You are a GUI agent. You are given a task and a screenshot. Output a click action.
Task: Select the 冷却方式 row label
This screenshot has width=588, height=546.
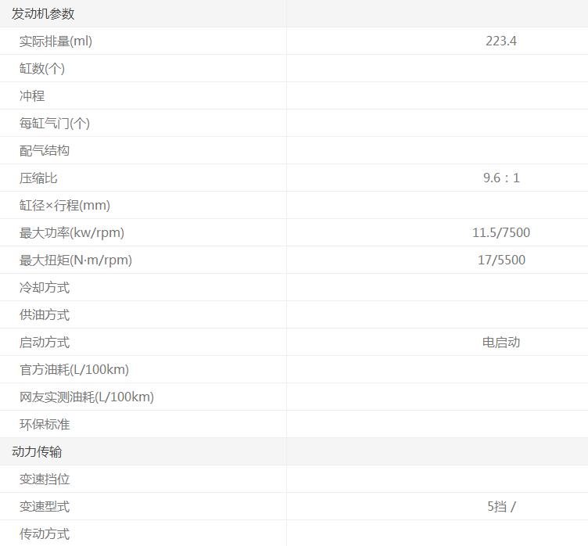45,288
